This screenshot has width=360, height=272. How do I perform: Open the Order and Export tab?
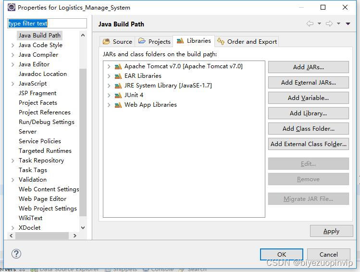[x=247, y=41]
